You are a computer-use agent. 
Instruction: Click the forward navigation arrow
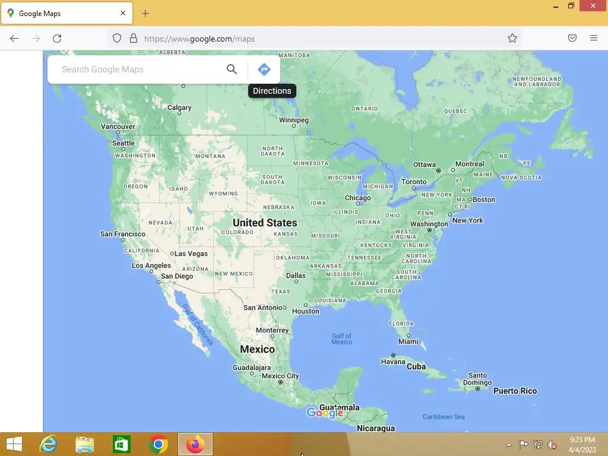(36, 39)
